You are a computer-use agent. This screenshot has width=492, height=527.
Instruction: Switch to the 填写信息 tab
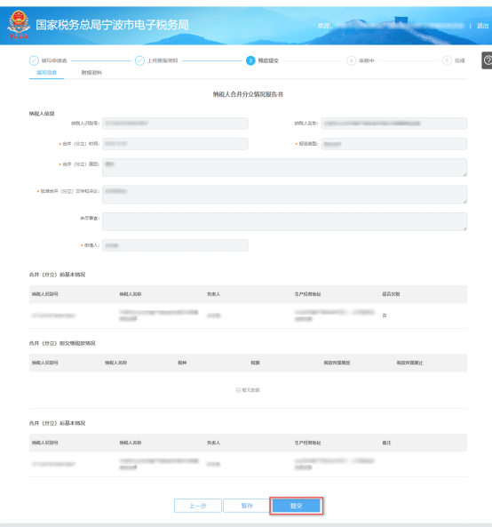pyautogui.click(x=47, y=73)
